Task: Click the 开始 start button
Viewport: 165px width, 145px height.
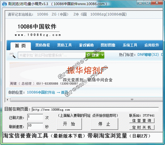Action: (x=69, y=124)
